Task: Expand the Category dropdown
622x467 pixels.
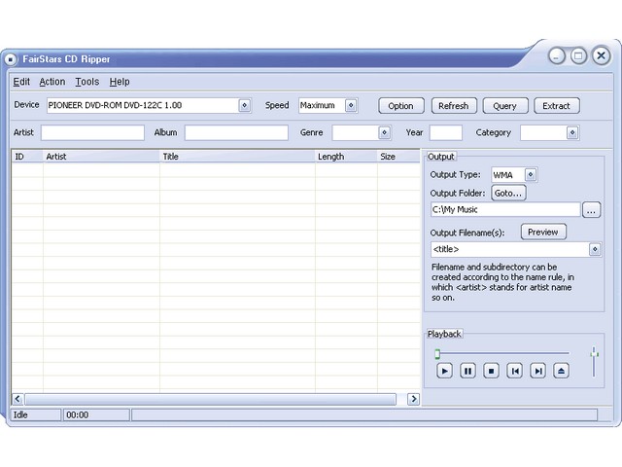Action: pos(572,132)
